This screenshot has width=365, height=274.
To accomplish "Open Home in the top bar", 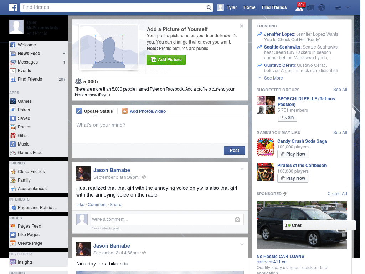I will (249, 7).
